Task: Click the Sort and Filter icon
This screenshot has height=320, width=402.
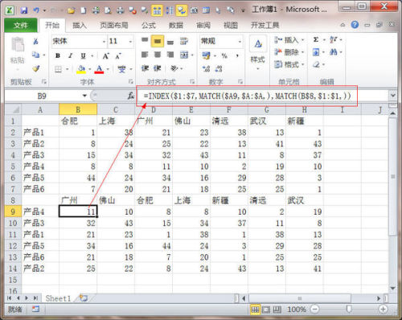Action: [334, 39]
